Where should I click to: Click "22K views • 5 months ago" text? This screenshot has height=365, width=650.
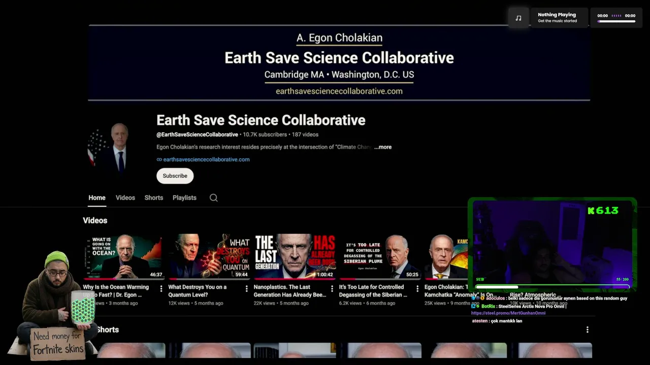pos(281,303)
